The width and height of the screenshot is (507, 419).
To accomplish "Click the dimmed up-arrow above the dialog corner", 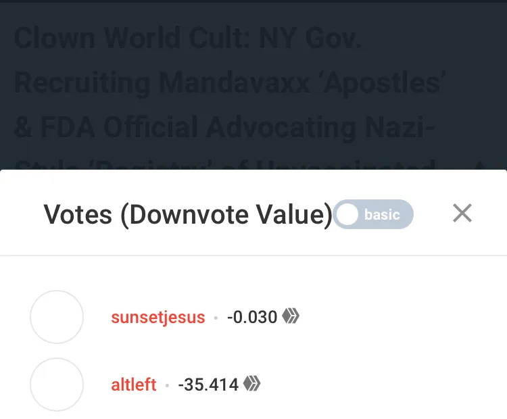I will pos(480,165).
